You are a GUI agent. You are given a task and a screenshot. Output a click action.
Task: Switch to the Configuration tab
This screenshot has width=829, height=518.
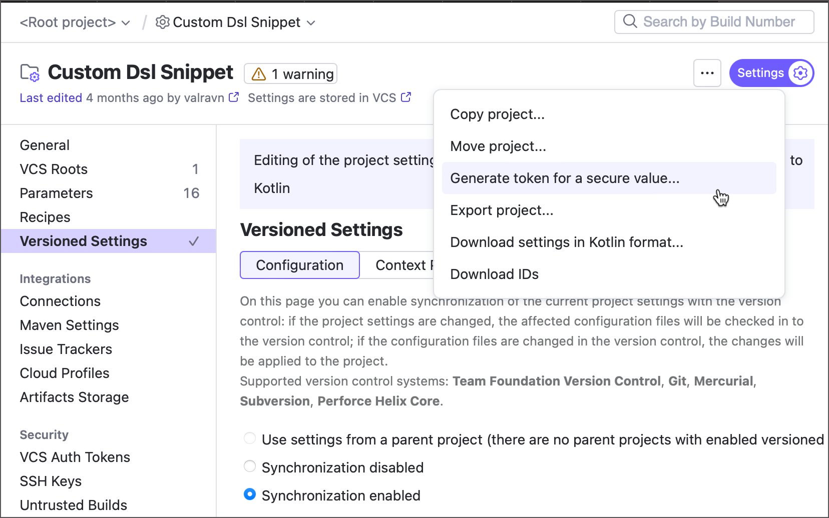299,264
